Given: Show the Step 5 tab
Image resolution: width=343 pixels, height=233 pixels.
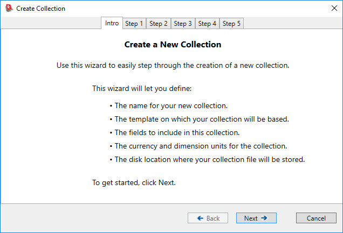Looking at the screenshot, I should coord(232,24).
